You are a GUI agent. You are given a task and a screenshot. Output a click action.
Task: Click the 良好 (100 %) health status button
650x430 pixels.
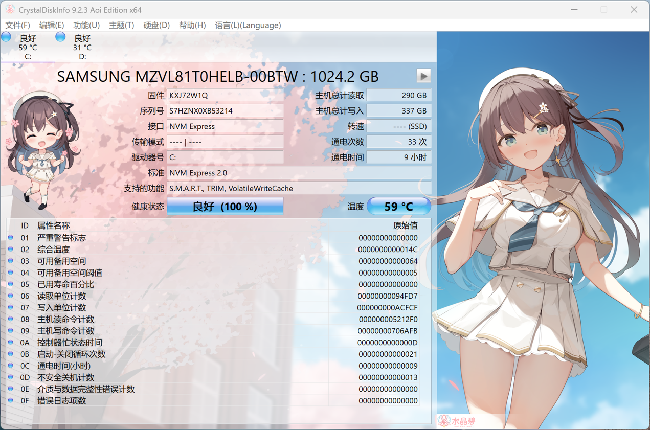tap(225, 207)
